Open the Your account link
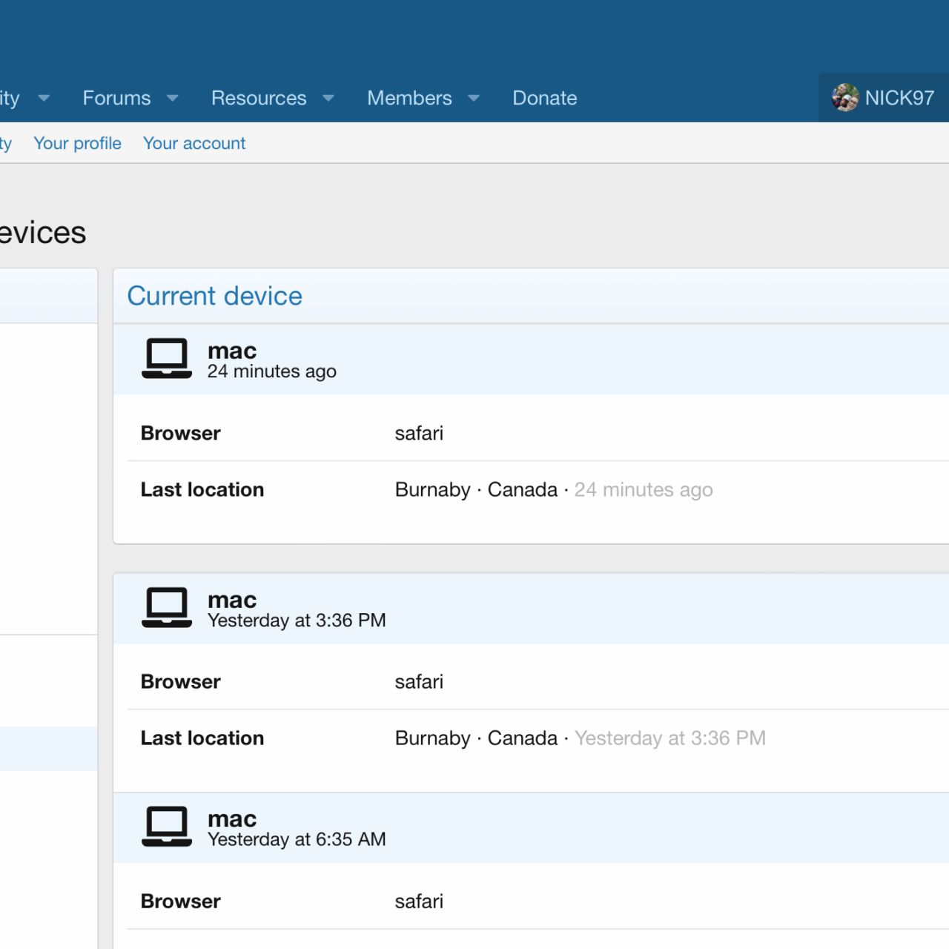Image resolution: width=949 pixels, height=949 pixels. click(x=194, y=143)
